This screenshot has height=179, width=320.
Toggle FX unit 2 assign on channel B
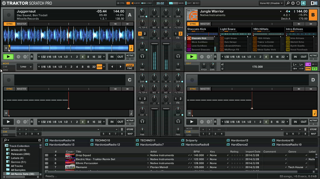point(180,34)
